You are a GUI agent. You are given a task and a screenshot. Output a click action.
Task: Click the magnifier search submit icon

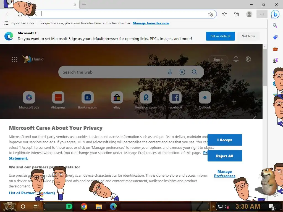[x=194, y=72]
